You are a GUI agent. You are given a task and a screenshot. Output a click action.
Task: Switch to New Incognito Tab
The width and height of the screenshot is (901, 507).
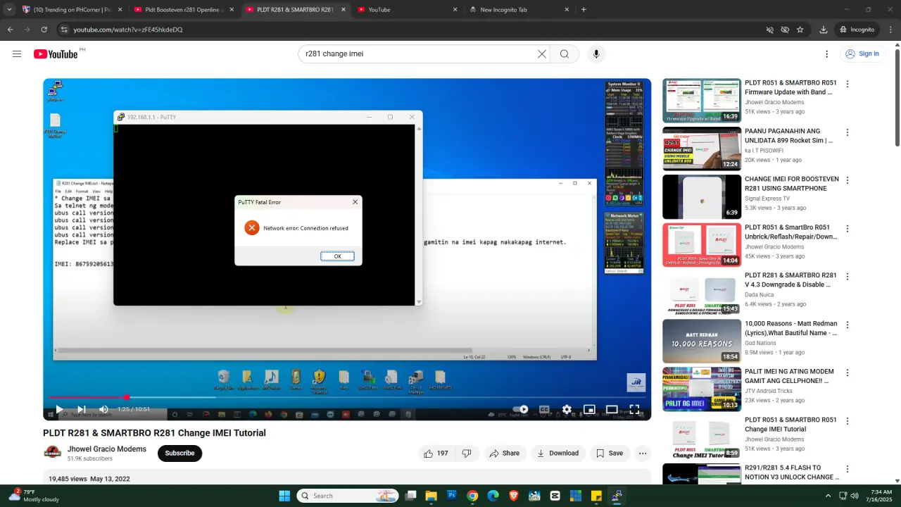[x=519, y=10]
